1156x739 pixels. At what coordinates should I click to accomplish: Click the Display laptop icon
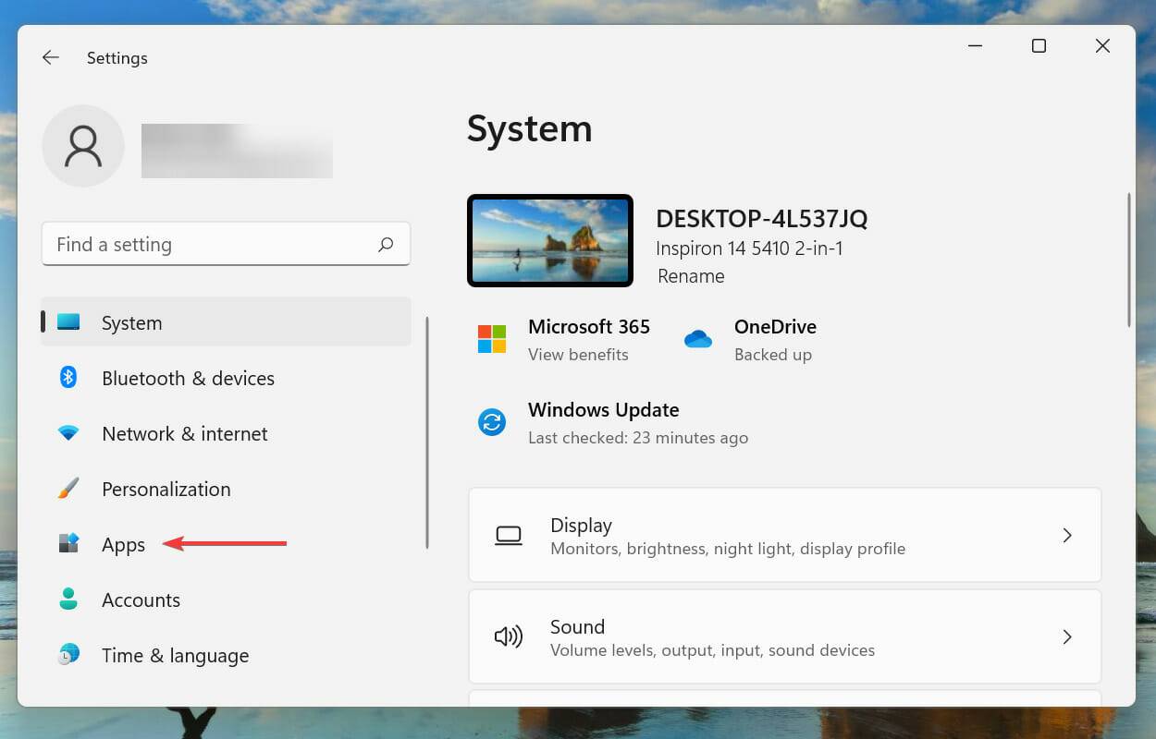click(509, 536)
